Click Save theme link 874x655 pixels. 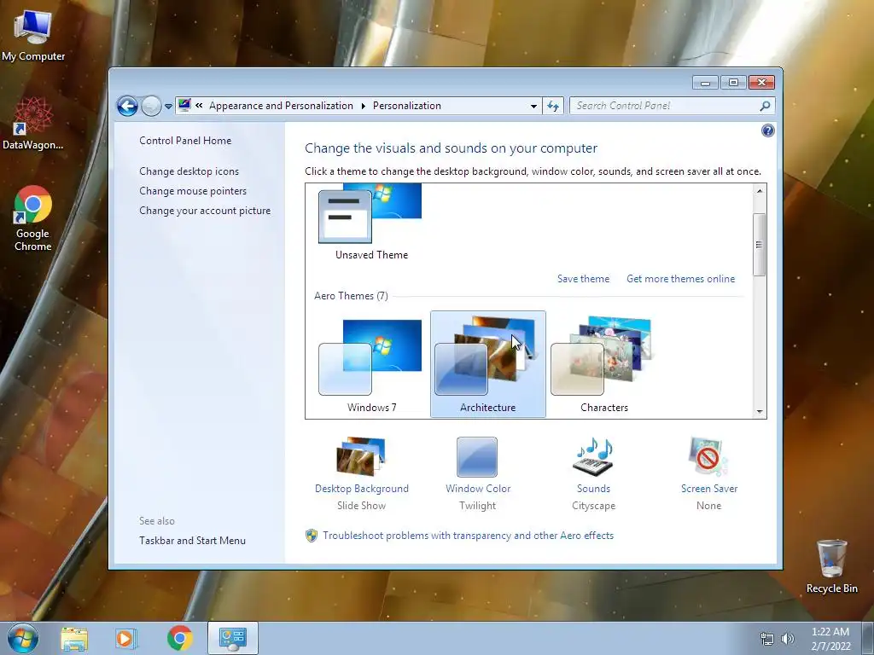583,279
